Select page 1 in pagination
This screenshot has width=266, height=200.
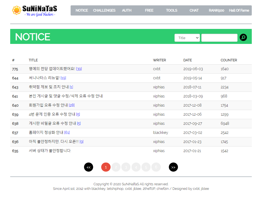(106, 167)
